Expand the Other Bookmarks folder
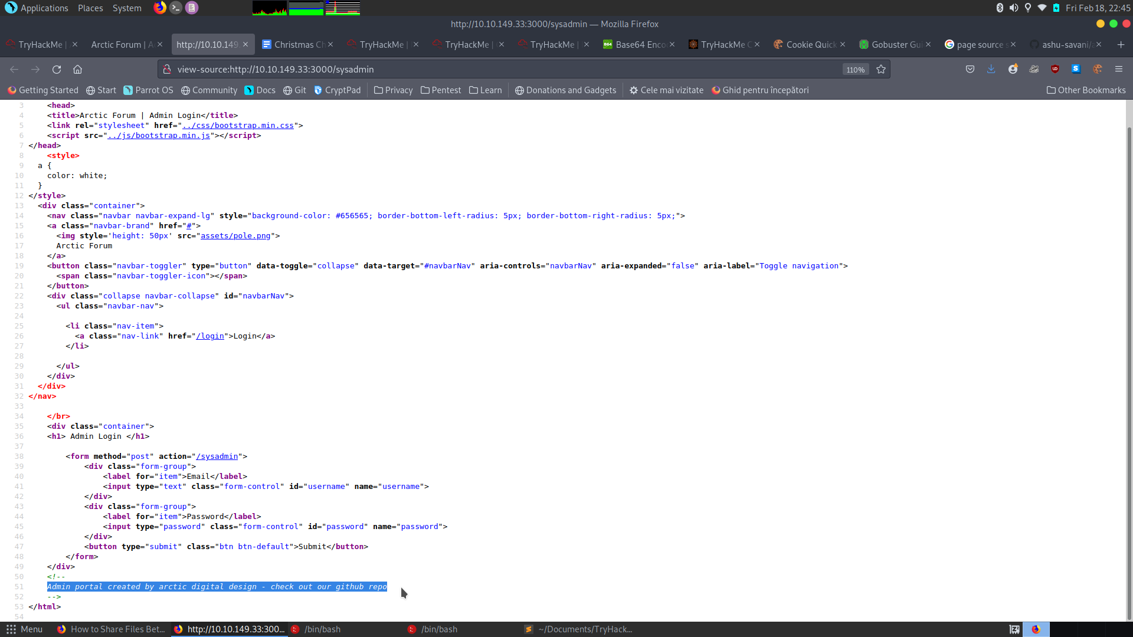Image resolution: width=1133 pixels, height=637 pixels. (x=1085, y=90)
